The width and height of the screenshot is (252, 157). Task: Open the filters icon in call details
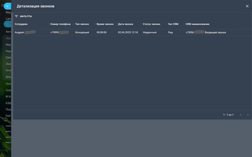tap(16, 16)
